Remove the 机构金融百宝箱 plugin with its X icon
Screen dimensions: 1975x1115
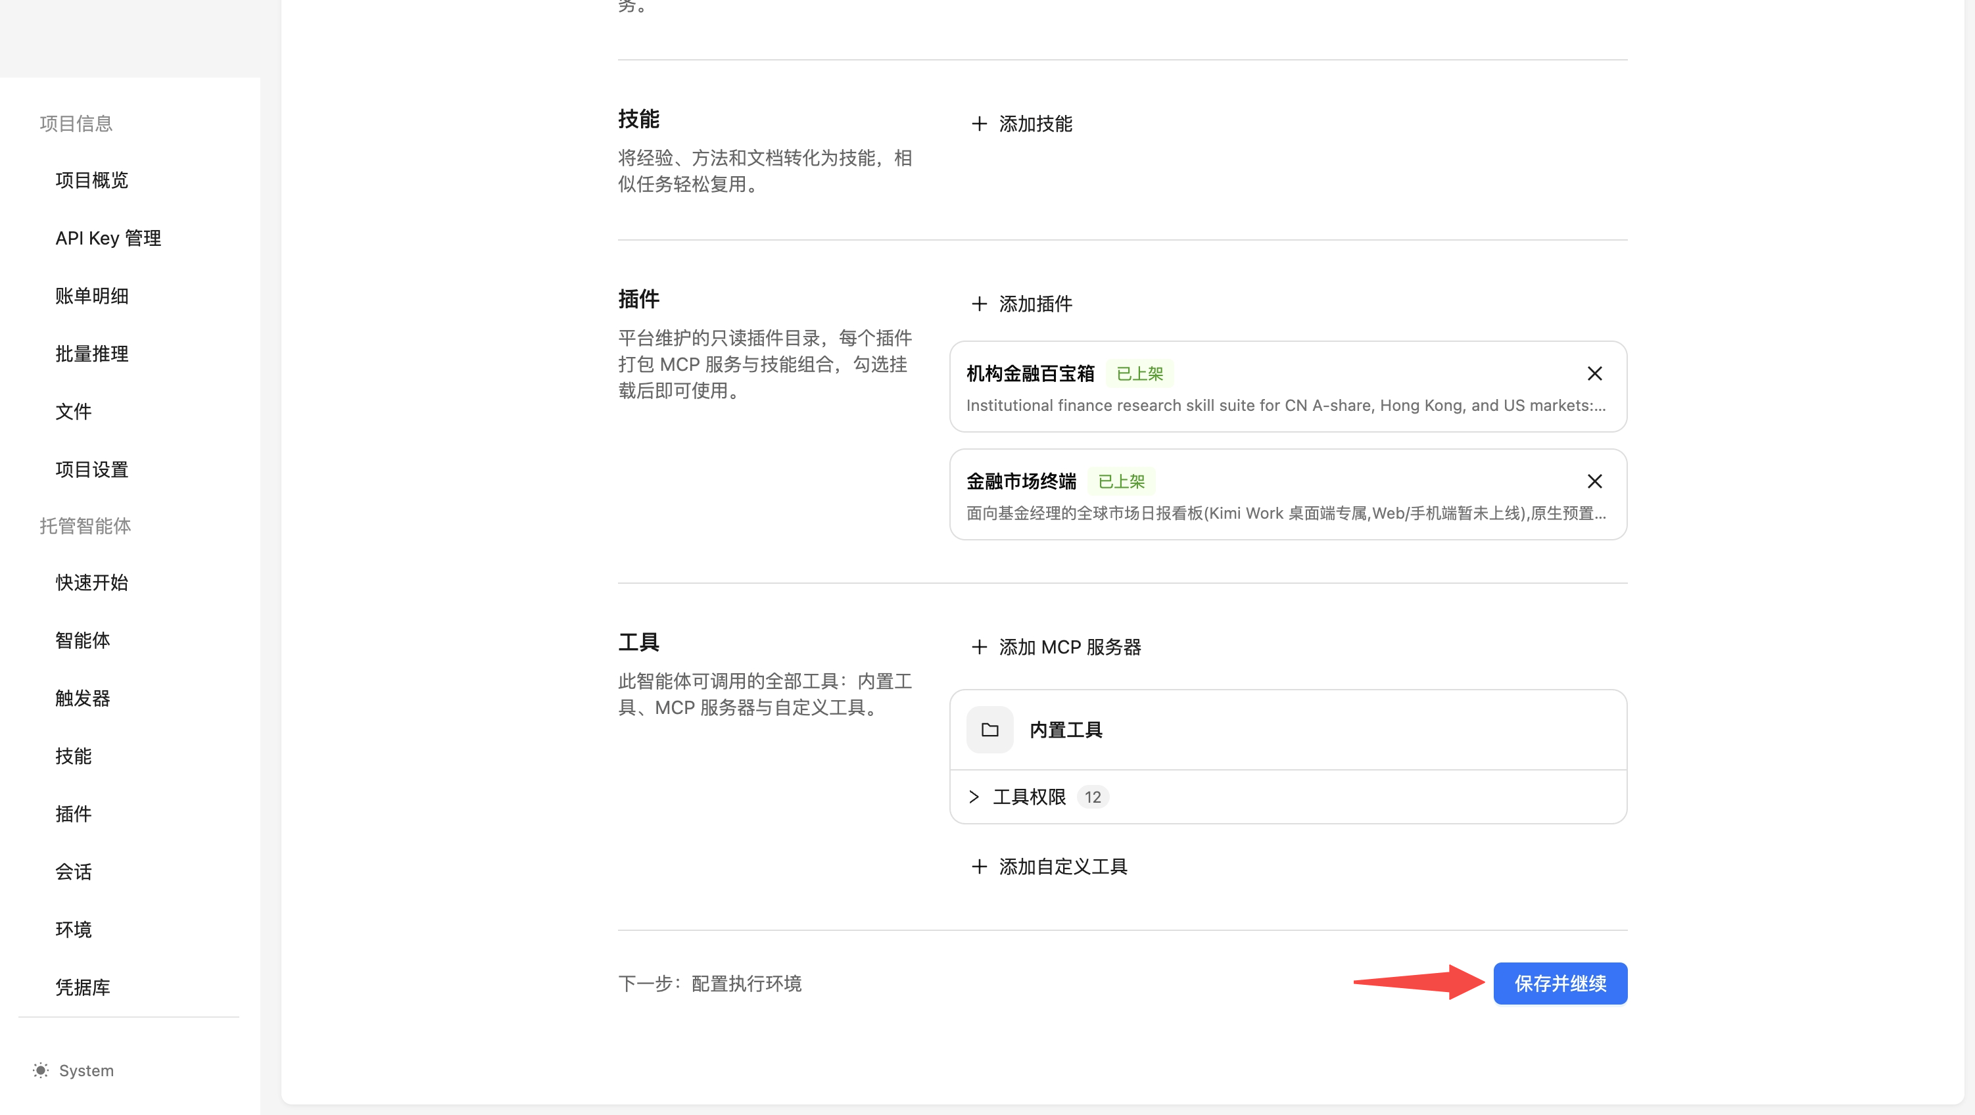point(1594,373)
